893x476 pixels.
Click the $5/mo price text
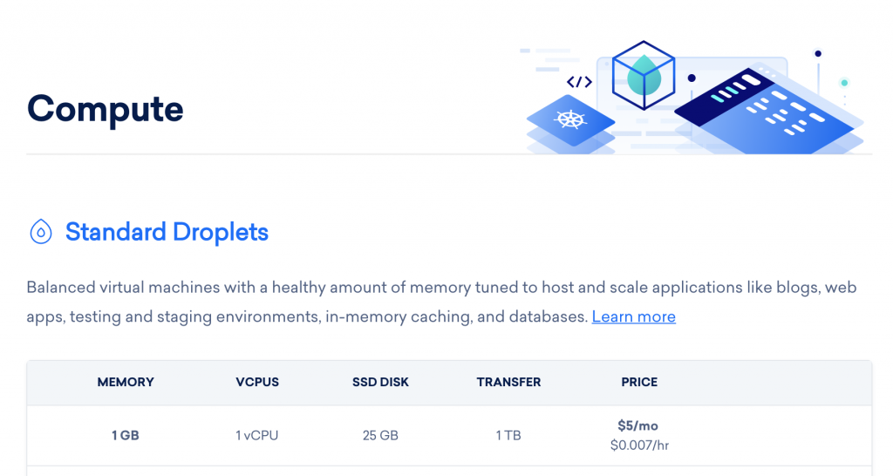[637, 426]
